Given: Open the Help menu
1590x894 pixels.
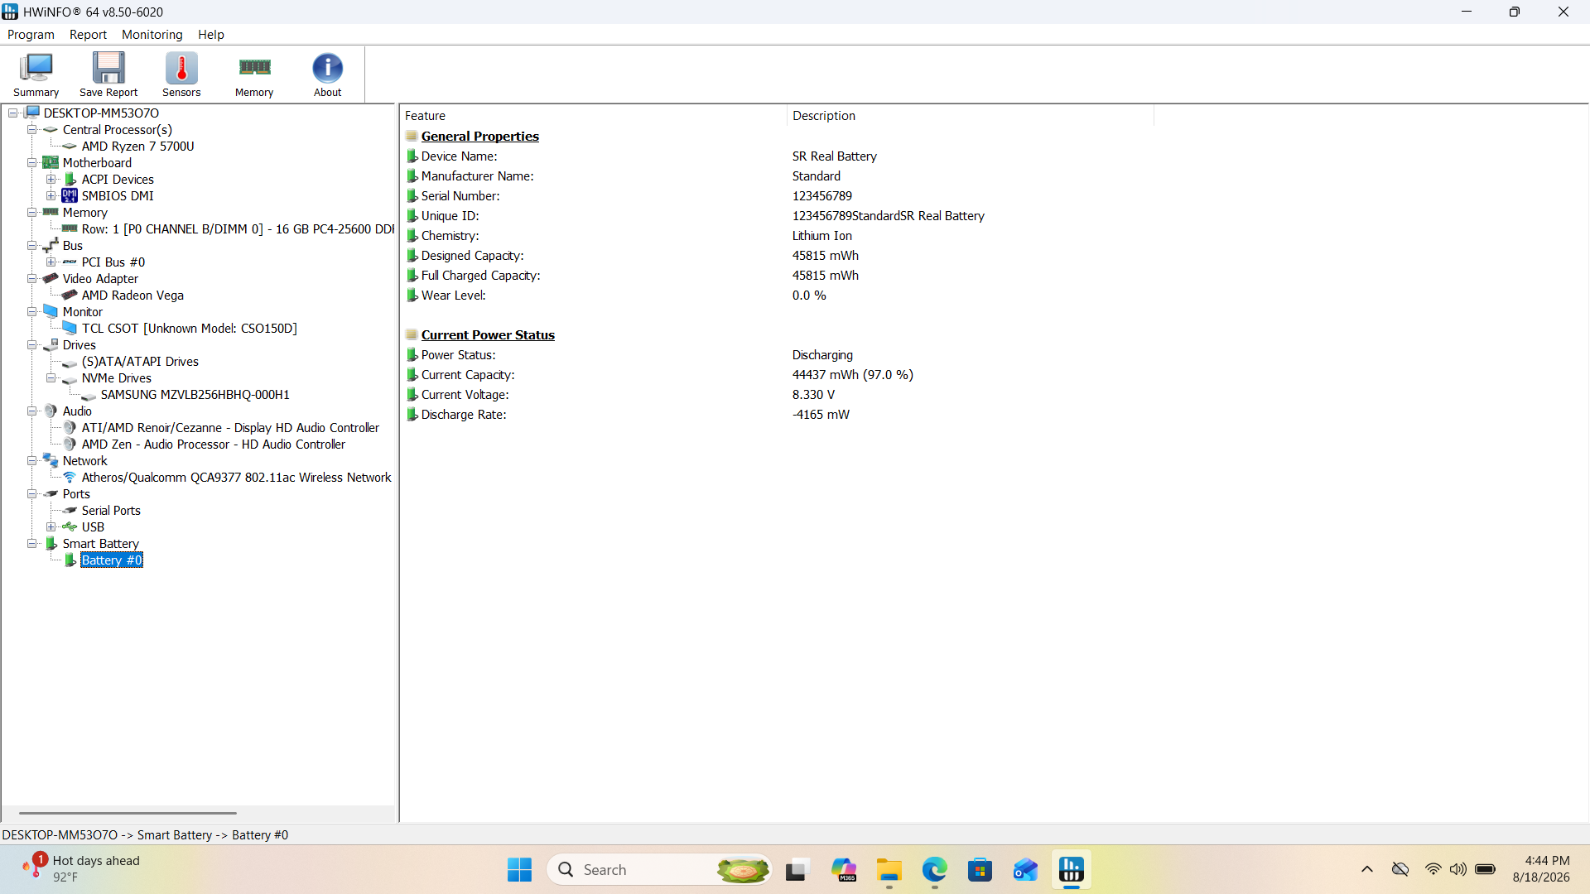Looking at the screenshot, I should point(210,34).
